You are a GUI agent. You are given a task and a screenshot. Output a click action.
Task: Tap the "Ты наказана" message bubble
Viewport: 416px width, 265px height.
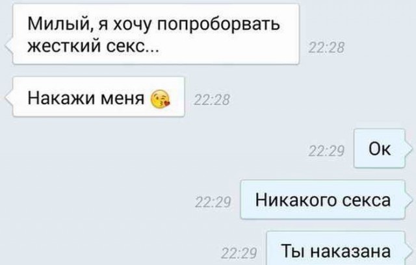336,249
